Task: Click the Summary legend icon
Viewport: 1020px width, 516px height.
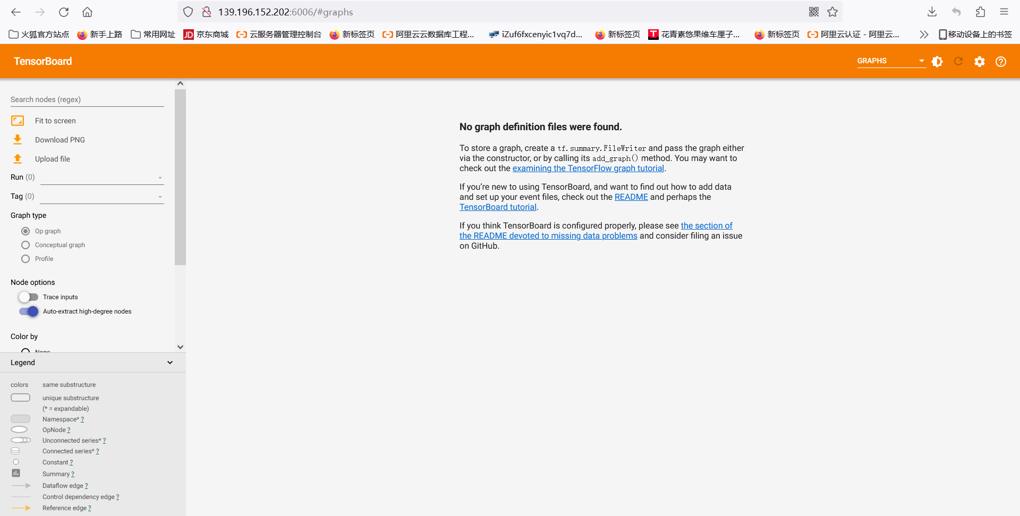Action: 16,473
